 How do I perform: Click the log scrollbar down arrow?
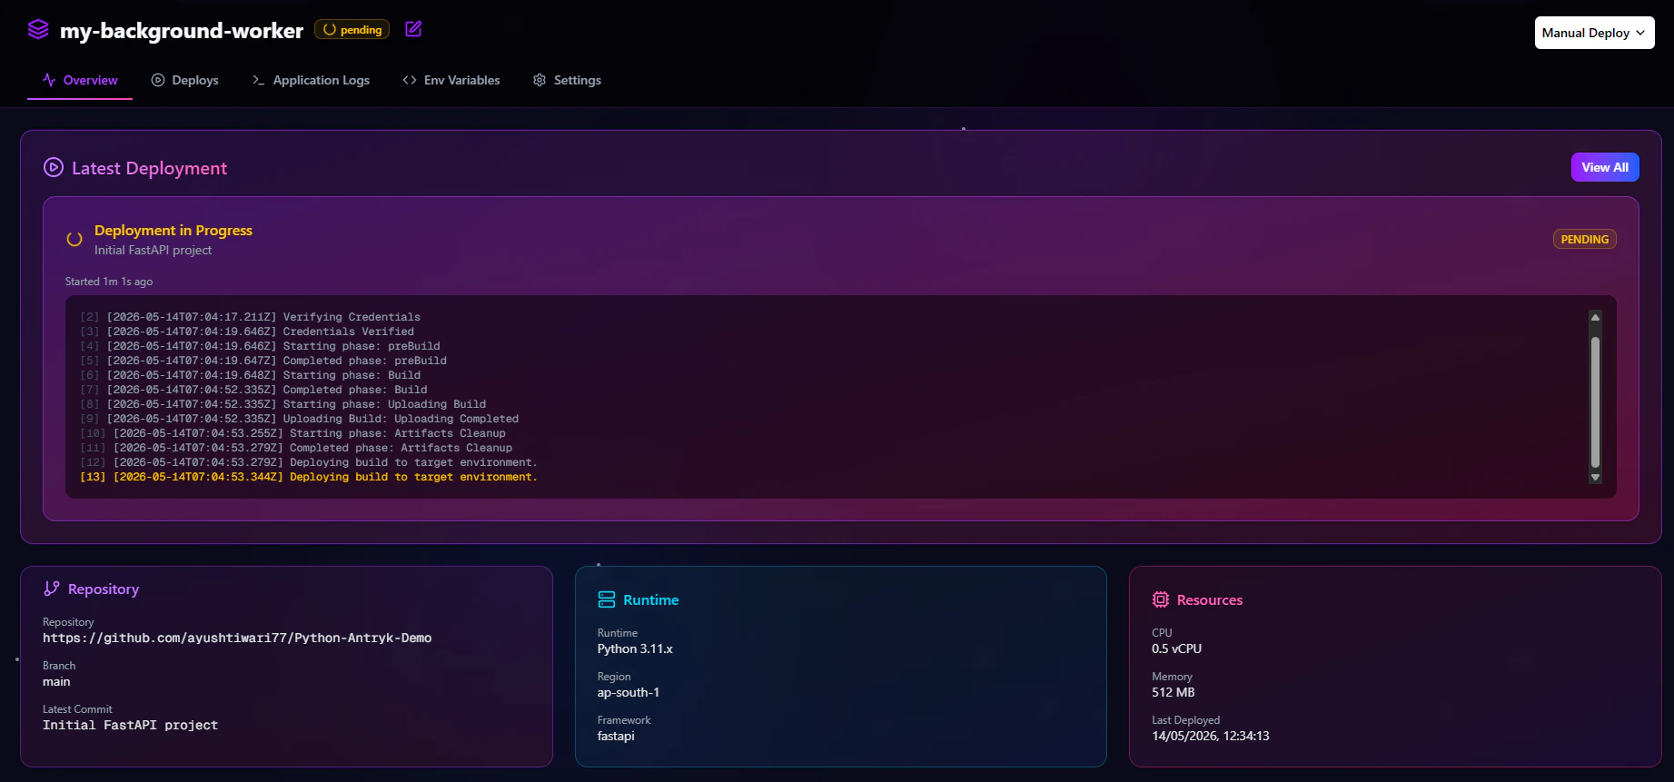pyautogui.click(x=1595, y=477)
